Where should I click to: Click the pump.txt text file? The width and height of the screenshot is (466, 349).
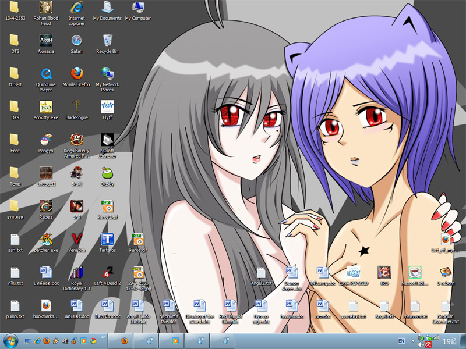[x=15, y=309]
